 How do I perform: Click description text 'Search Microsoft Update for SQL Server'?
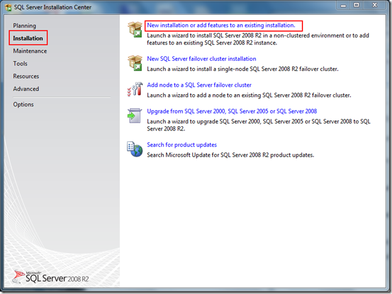[x=230, y=155]
